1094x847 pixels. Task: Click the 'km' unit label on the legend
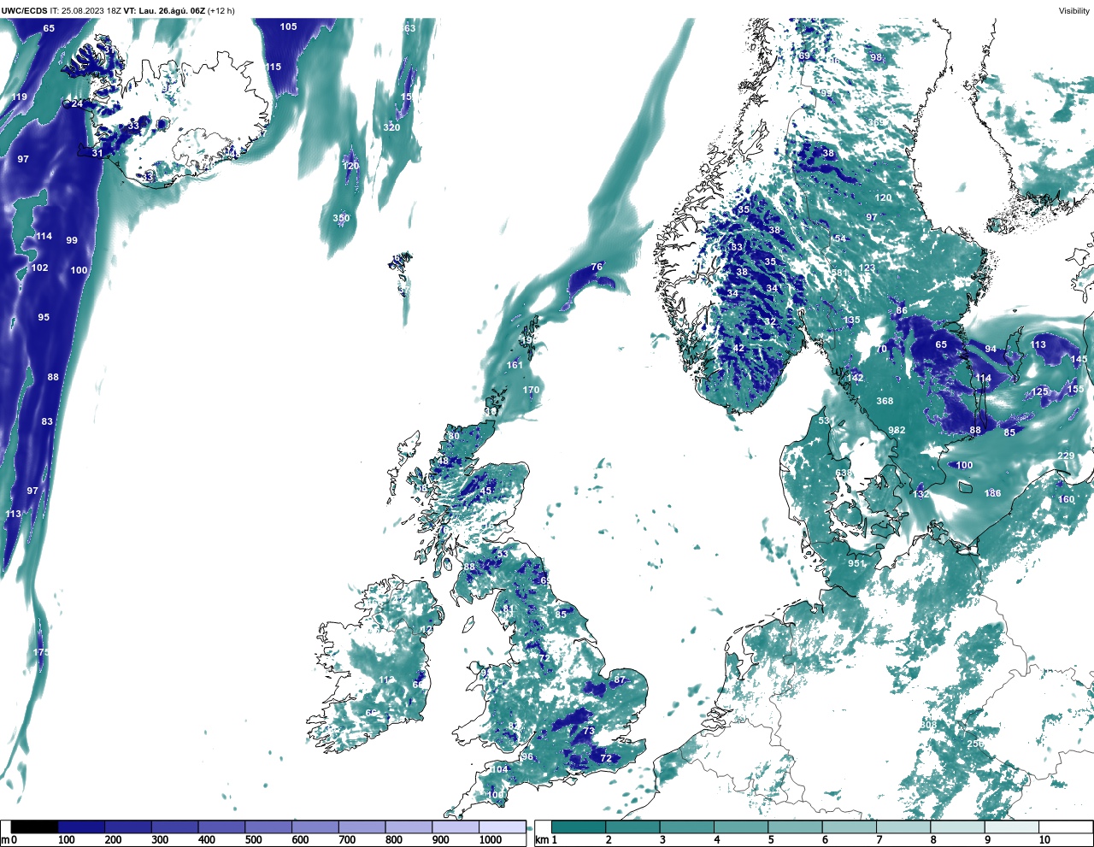tap(541, 840)
